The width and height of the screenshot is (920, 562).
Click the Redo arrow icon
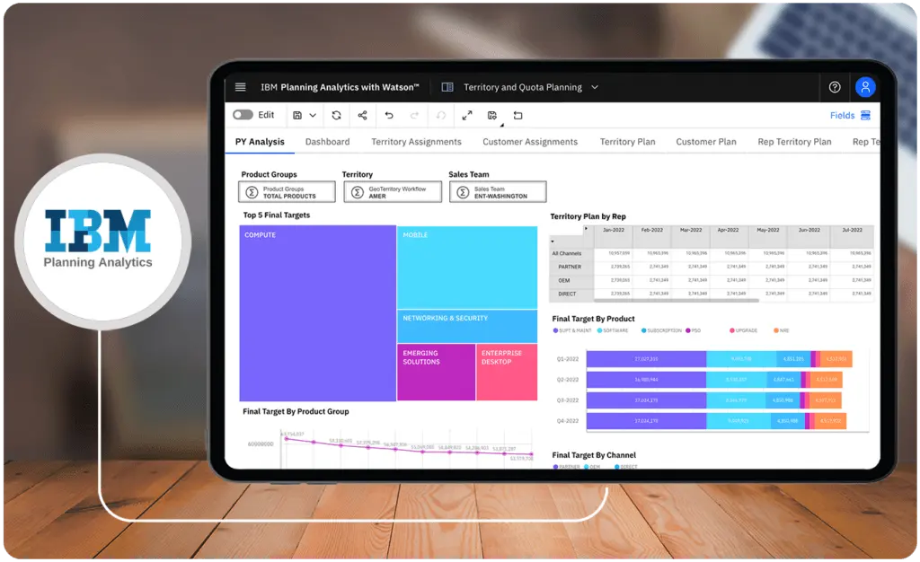tap(414, 116)
